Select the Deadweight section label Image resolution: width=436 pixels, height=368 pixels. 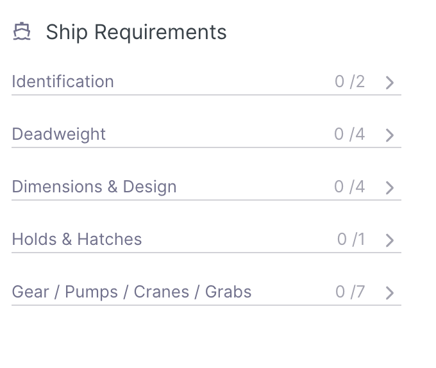coord(59,134)
